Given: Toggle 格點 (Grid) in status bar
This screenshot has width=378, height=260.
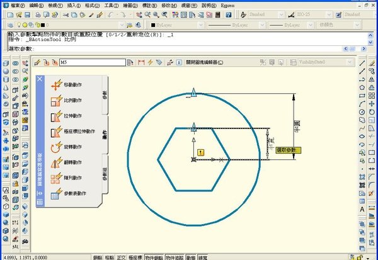Looking at the screenshot, I should pos(110,257).
